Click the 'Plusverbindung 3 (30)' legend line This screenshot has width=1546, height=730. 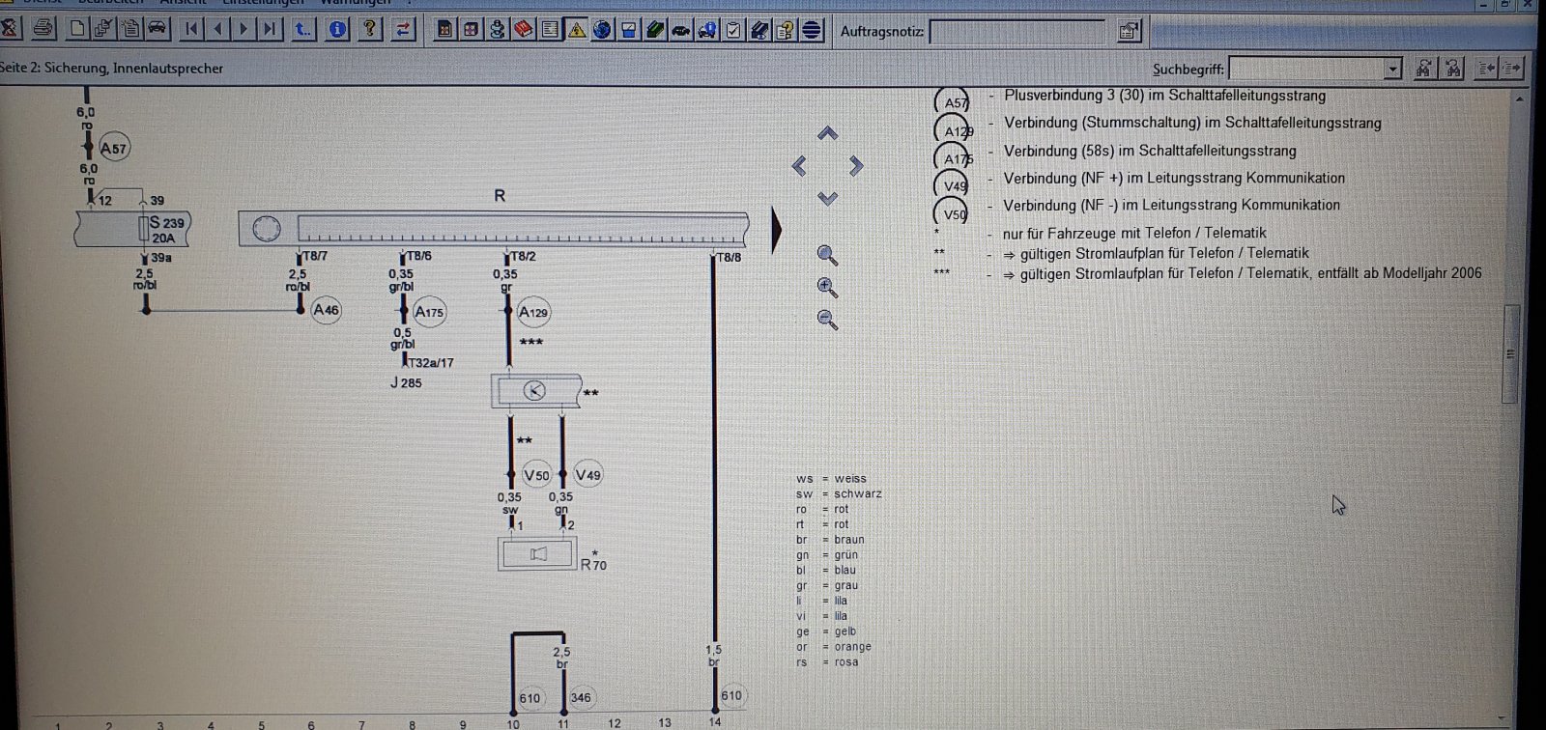pyautogui.click(x=1164, y=96)
